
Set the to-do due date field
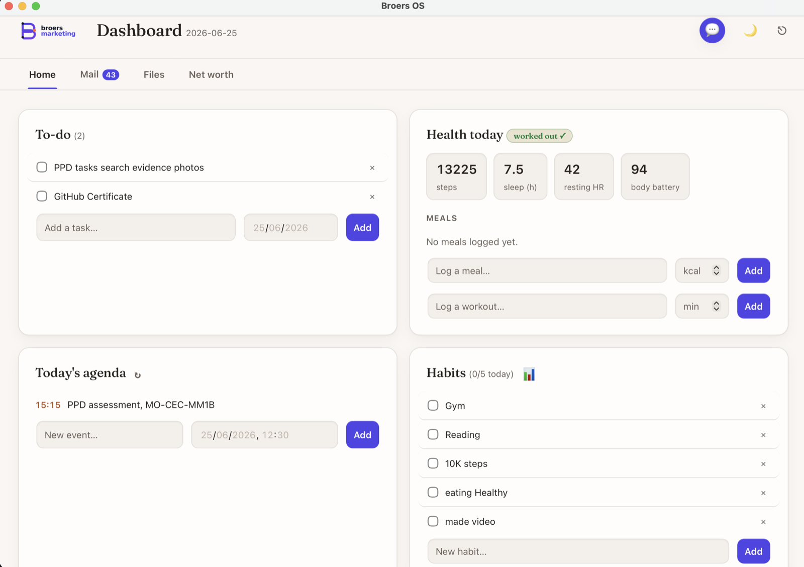click(x=291, y=228)
